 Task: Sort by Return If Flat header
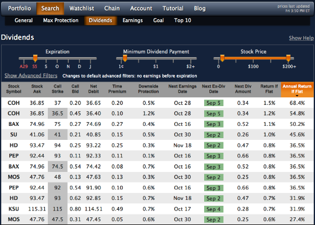tap(269, 89)
